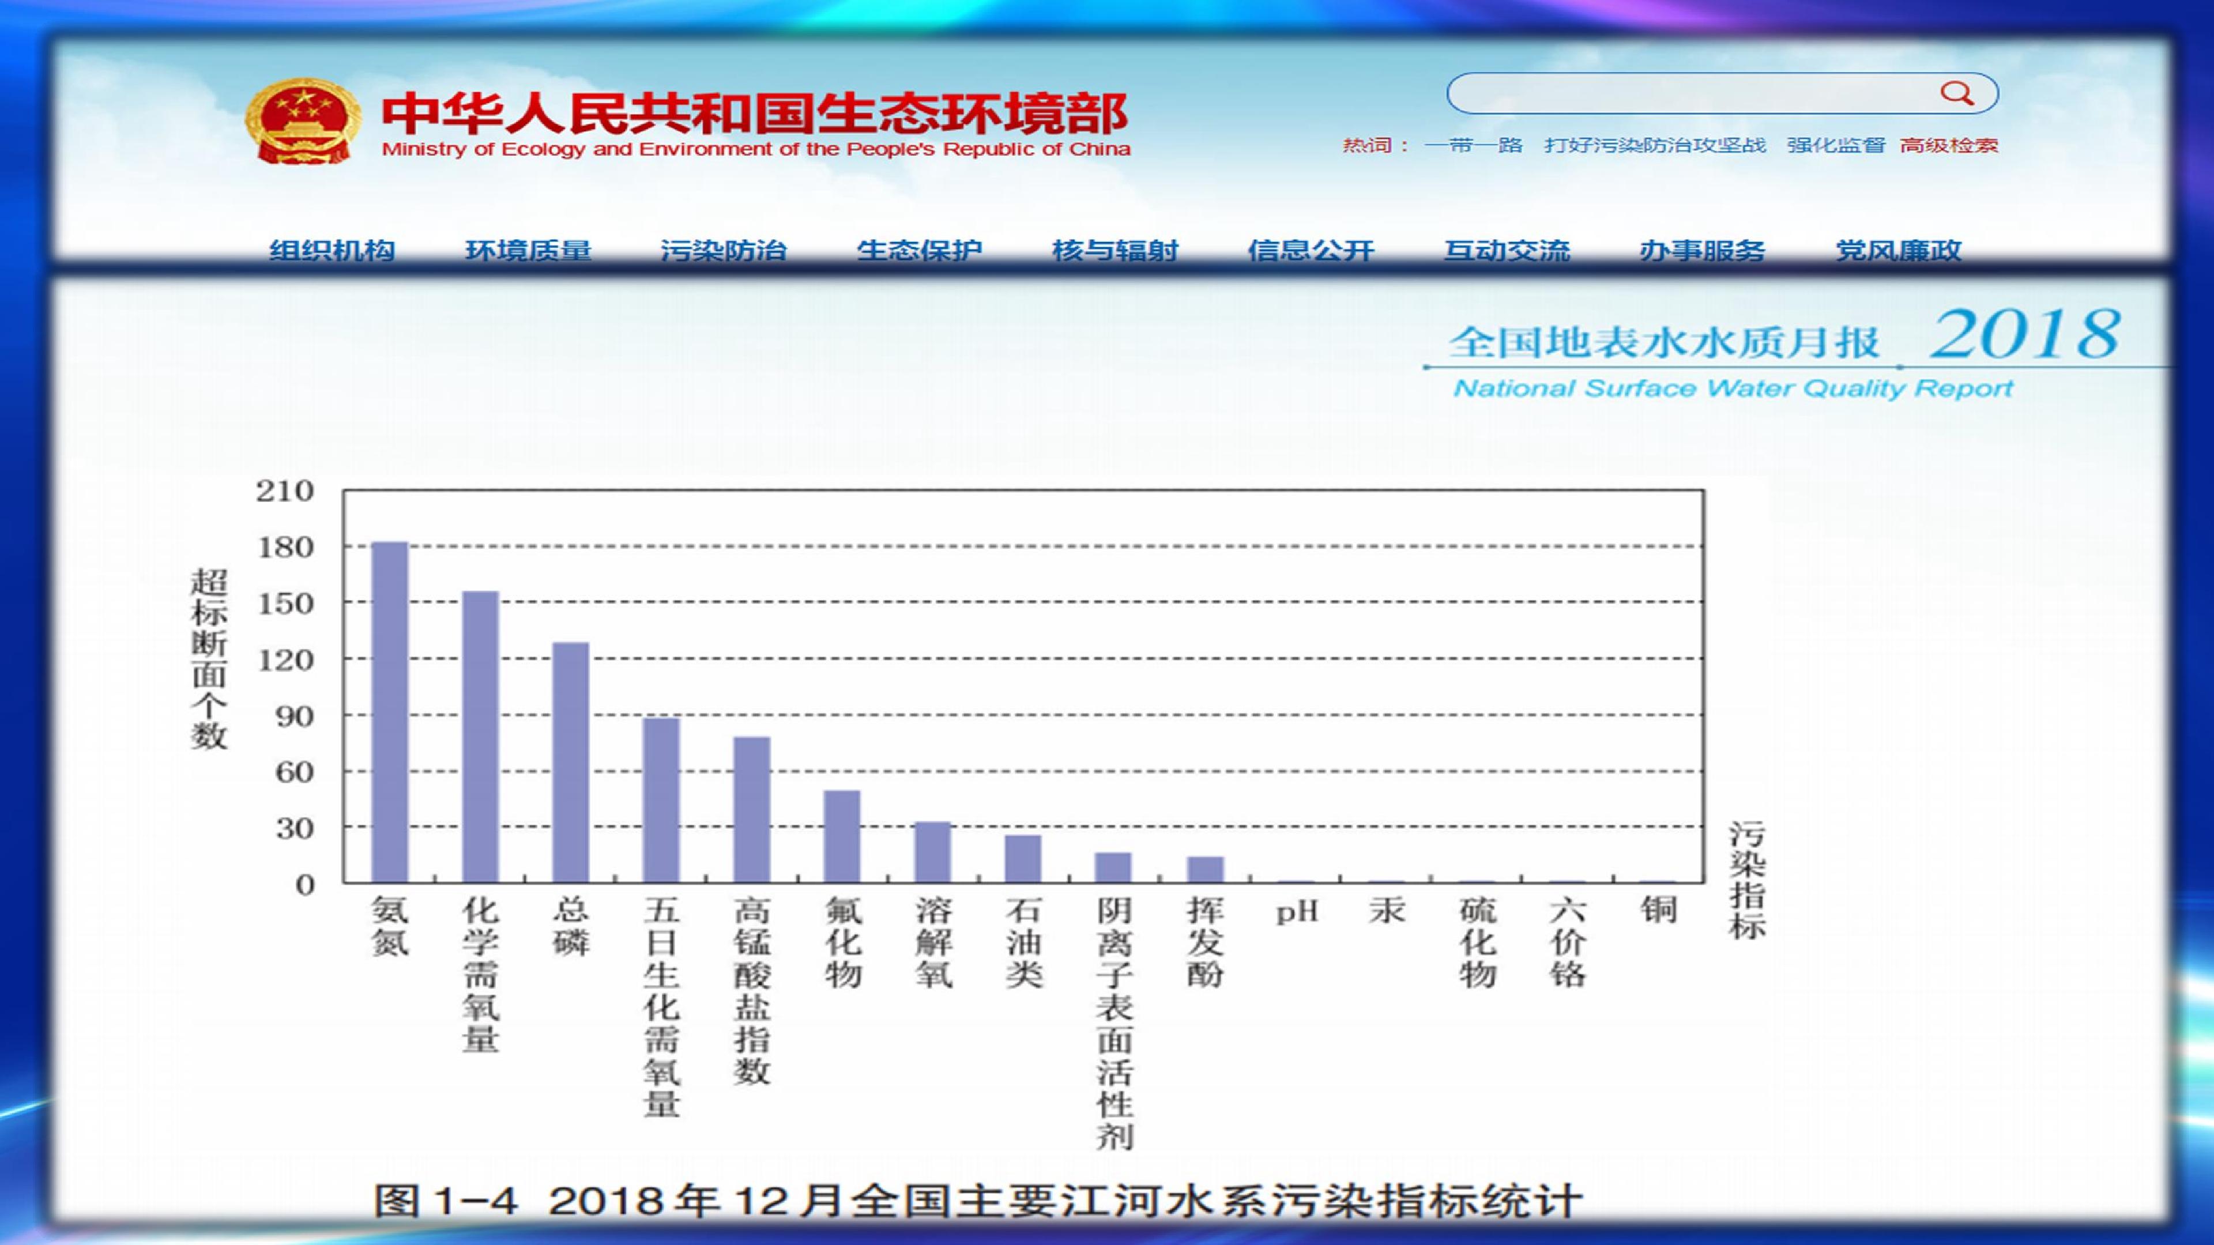Open the 污染防治 menu
Screen dimensions: 2214x1245
(x=724, y=250)
